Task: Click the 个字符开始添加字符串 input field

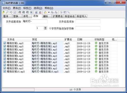Action: click(88, 28)
